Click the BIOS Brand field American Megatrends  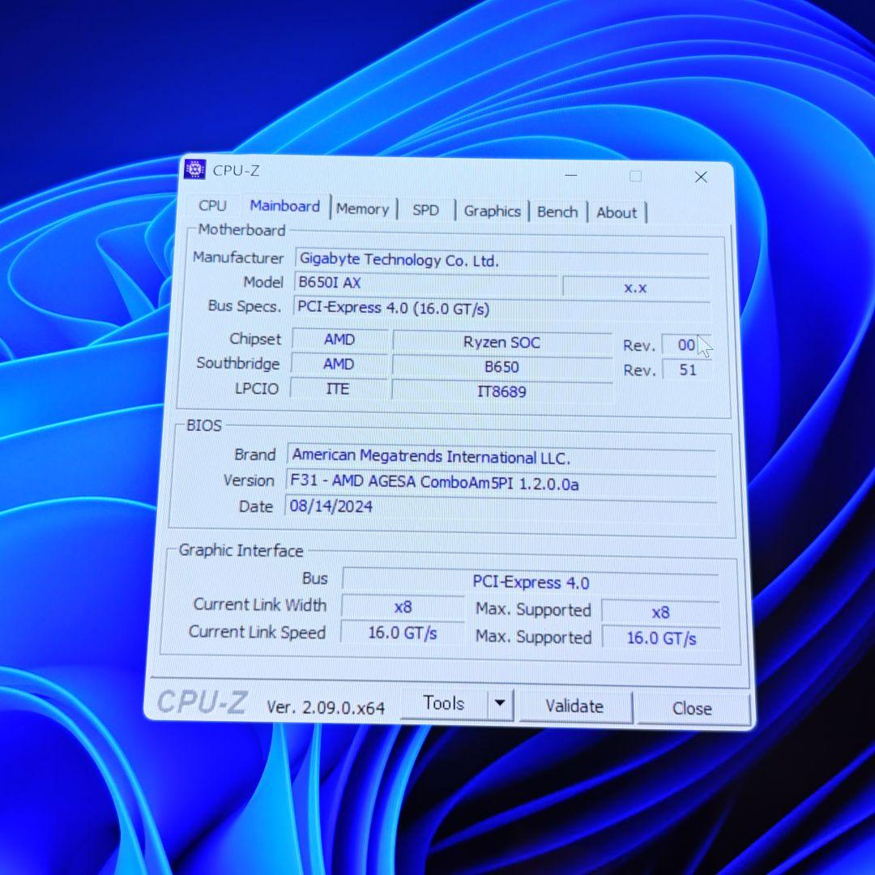pyautogui.click(x=502, y=457)
